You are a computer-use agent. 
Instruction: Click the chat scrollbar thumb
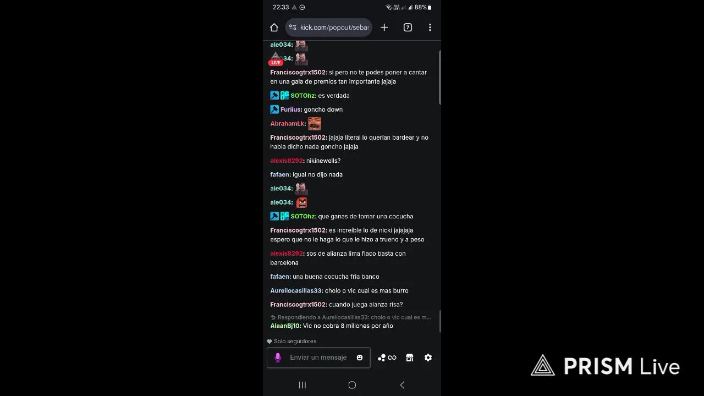439,77
